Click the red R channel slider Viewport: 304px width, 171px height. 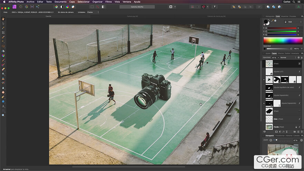tap(281, 28)
